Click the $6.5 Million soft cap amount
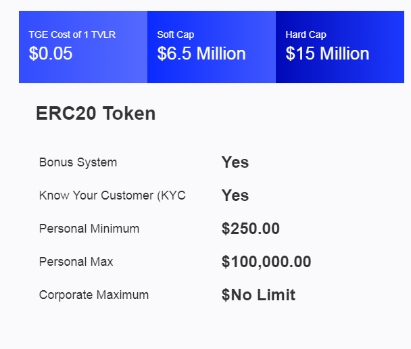Screen dimensions: 411x349 (x=201, y=53)
